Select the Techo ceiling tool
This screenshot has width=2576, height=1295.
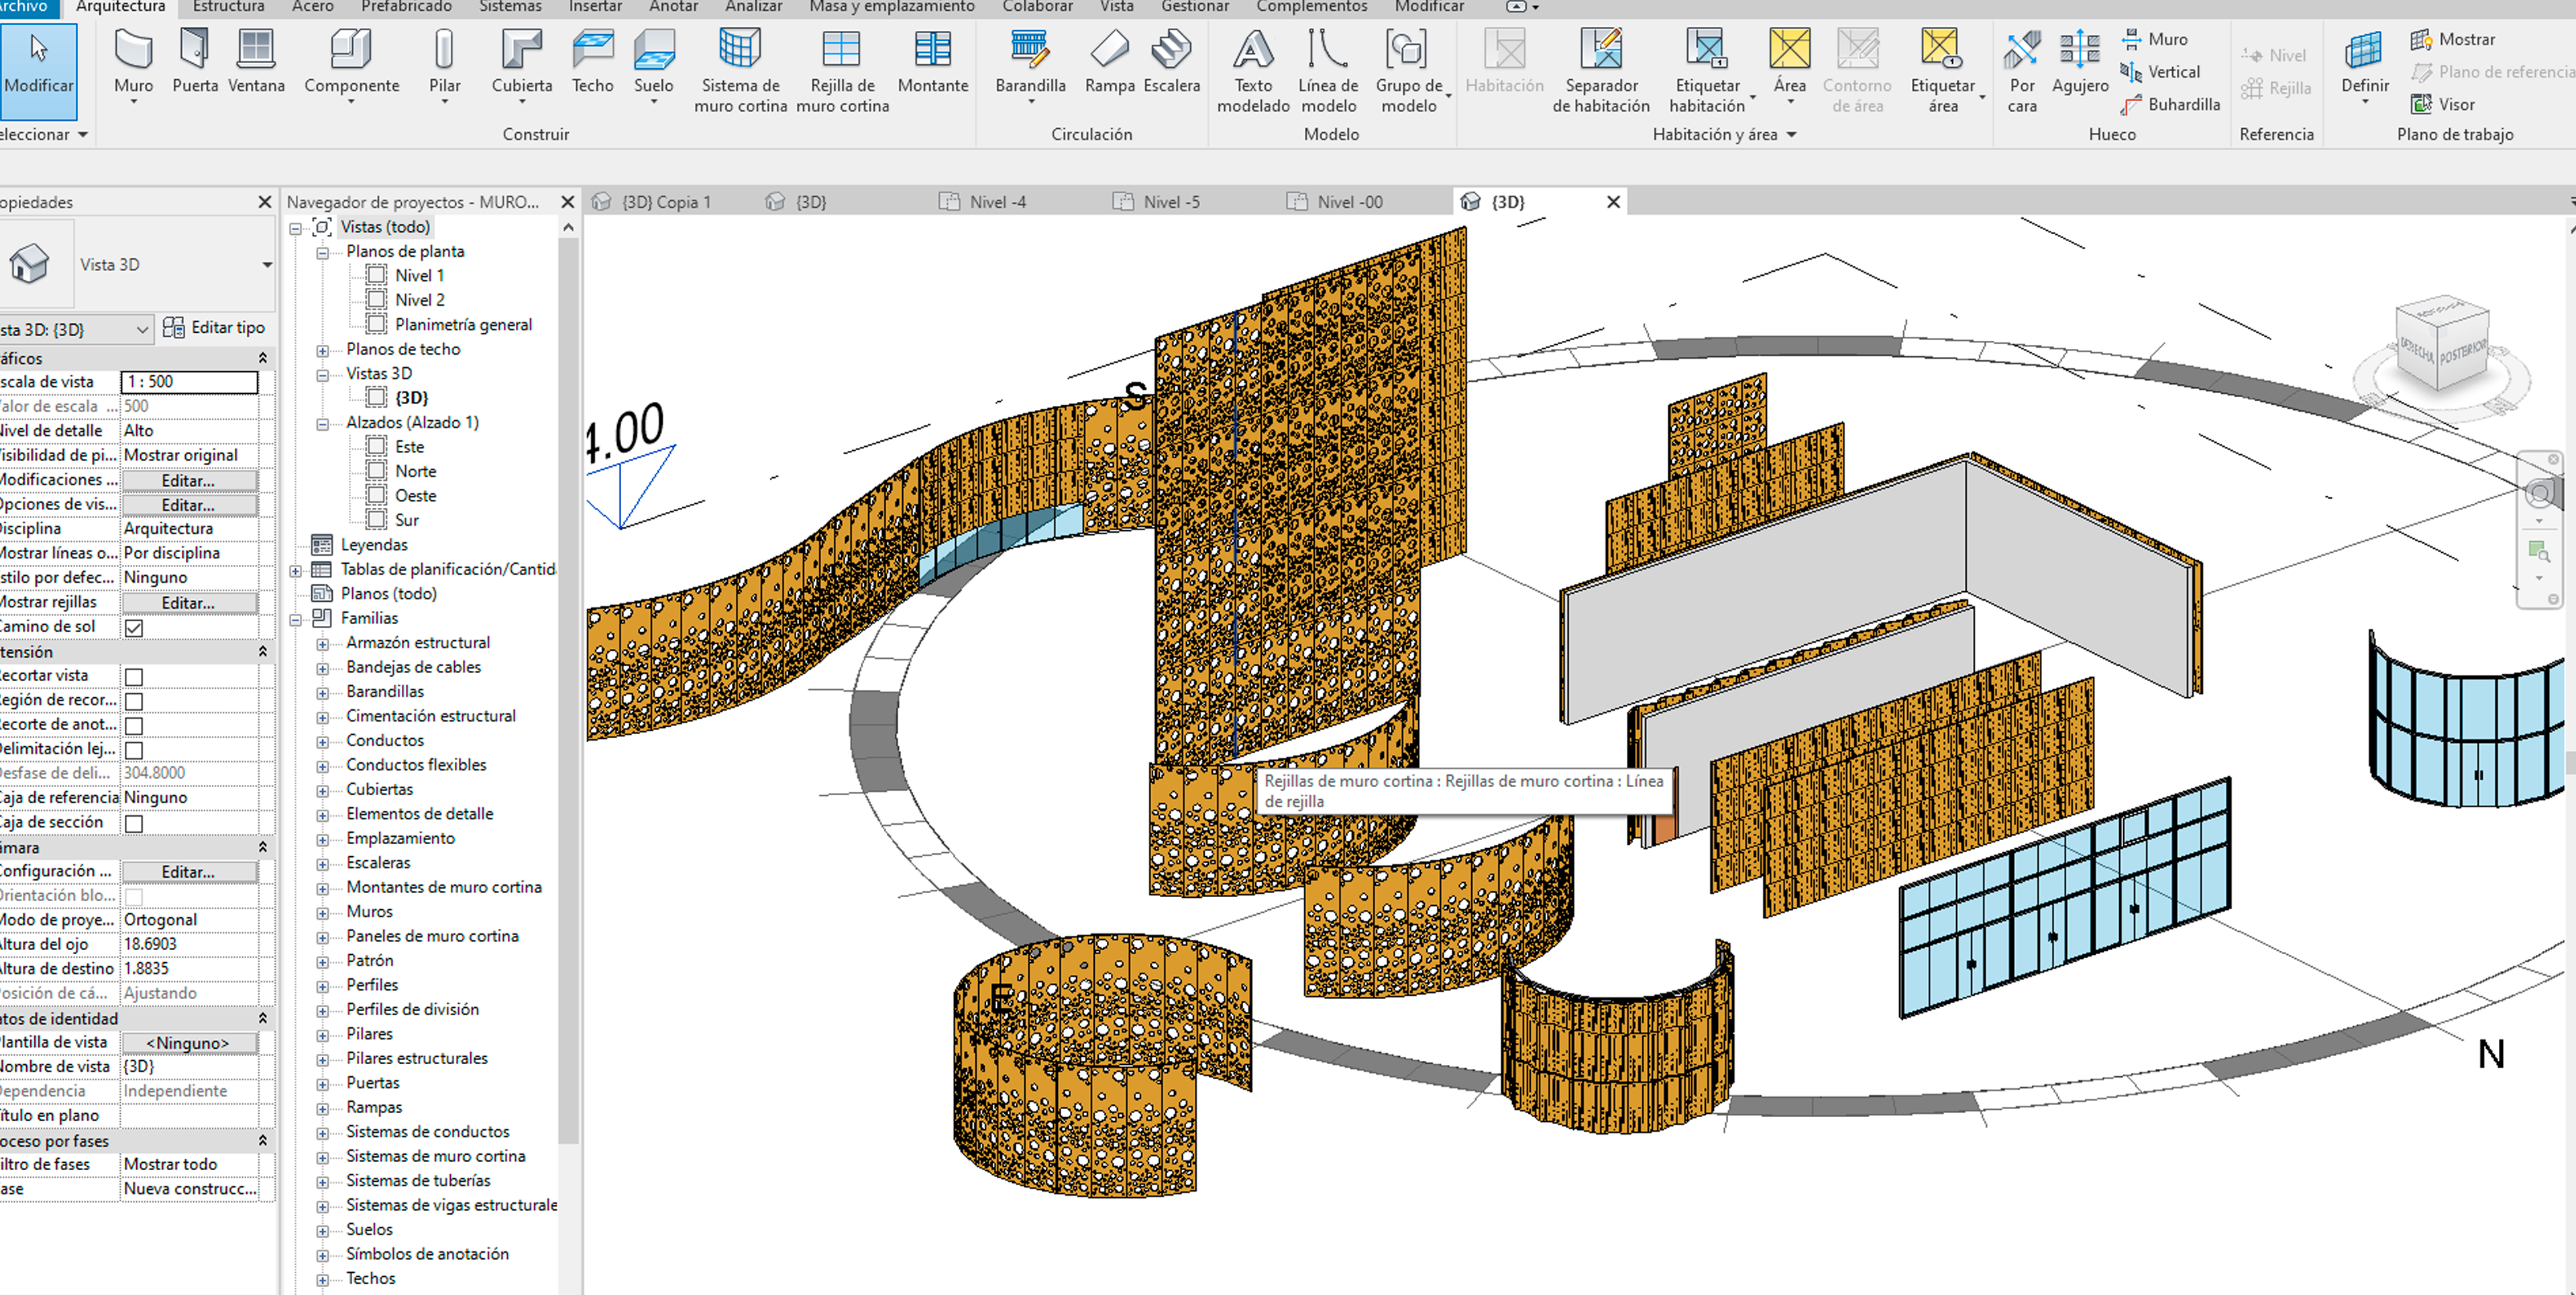[x=592, y=62]
